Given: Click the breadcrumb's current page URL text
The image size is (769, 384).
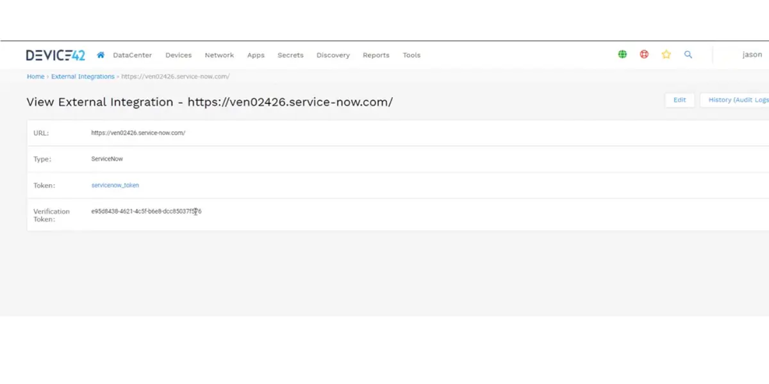Looking at the screenshot, I should point(175,76).
